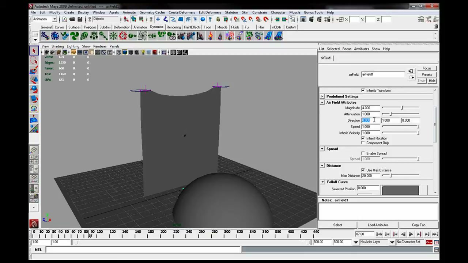
Task: Click the Load Attributes button
Action: (x=378, y=225)
